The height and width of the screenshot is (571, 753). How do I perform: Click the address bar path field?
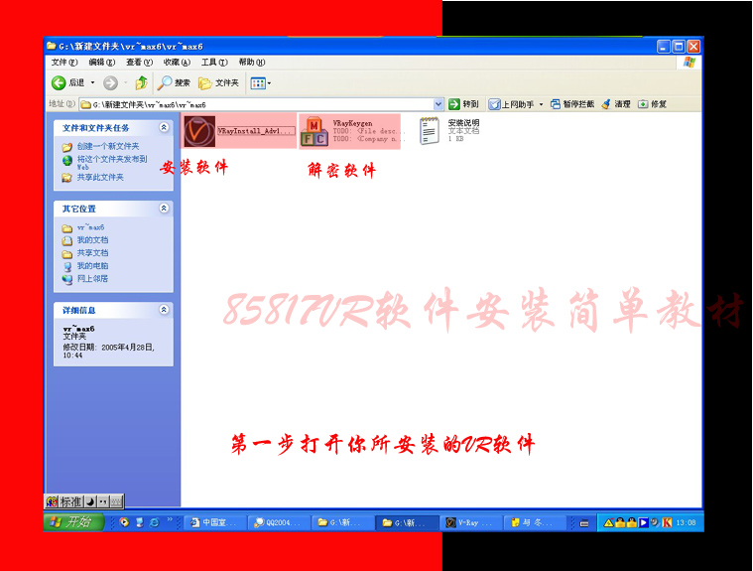tap(256, 104)
